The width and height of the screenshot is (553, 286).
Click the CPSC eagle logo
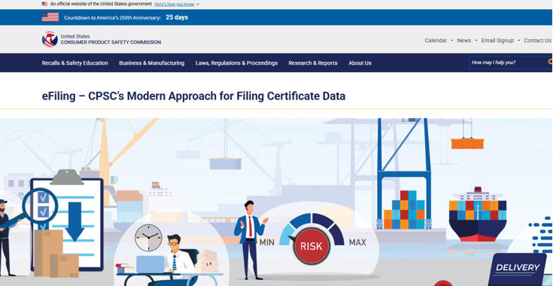point(50,39)
